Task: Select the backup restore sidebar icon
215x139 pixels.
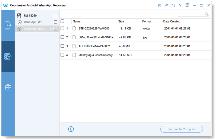Action: click(8, 56)
